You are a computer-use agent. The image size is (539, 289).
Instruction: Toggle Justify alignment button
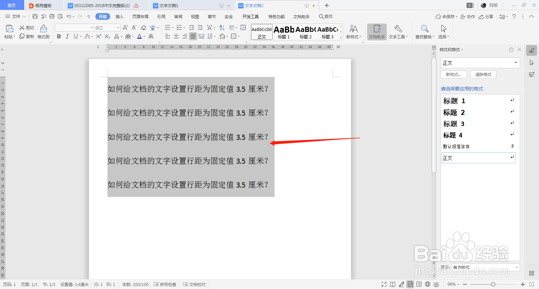point(193,36)
